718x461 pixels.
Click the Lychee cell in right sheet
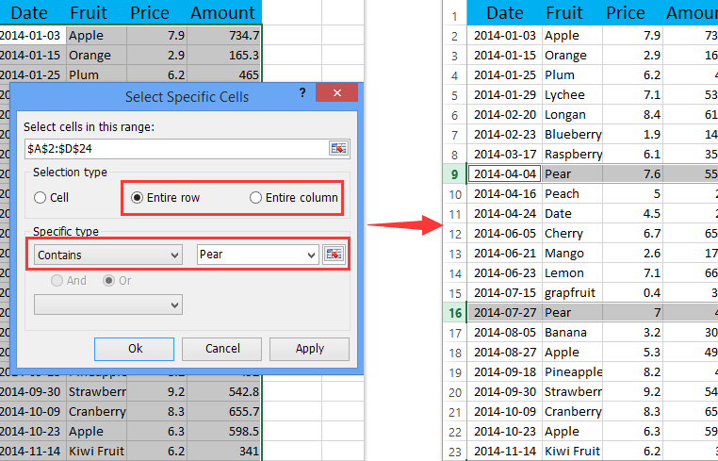point(572,95)
